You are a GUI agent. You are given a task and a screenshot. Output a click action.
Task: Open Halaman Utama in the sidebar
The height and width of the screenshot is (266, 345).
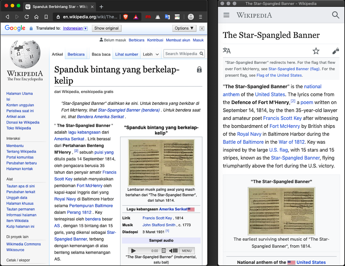tap(20, 94)
